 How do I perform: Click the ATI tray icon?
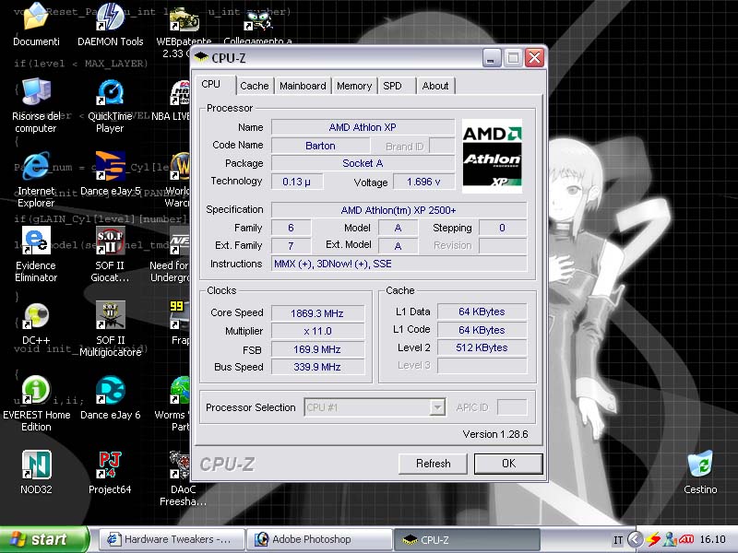[685, 539]
